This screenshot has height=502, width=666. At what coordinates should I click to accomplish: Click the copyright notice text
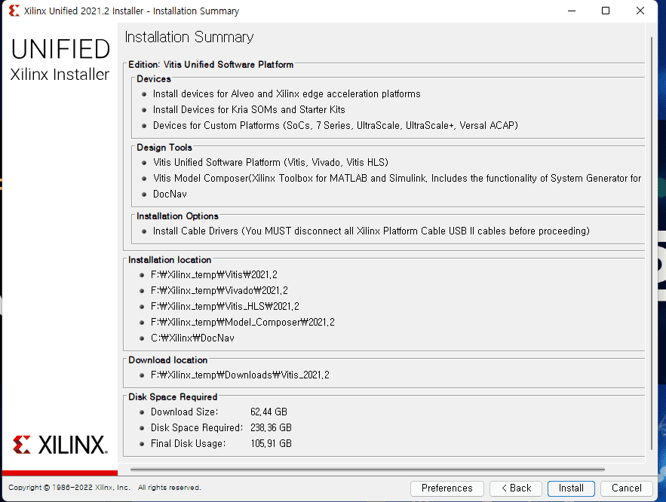tap(105, 488)
